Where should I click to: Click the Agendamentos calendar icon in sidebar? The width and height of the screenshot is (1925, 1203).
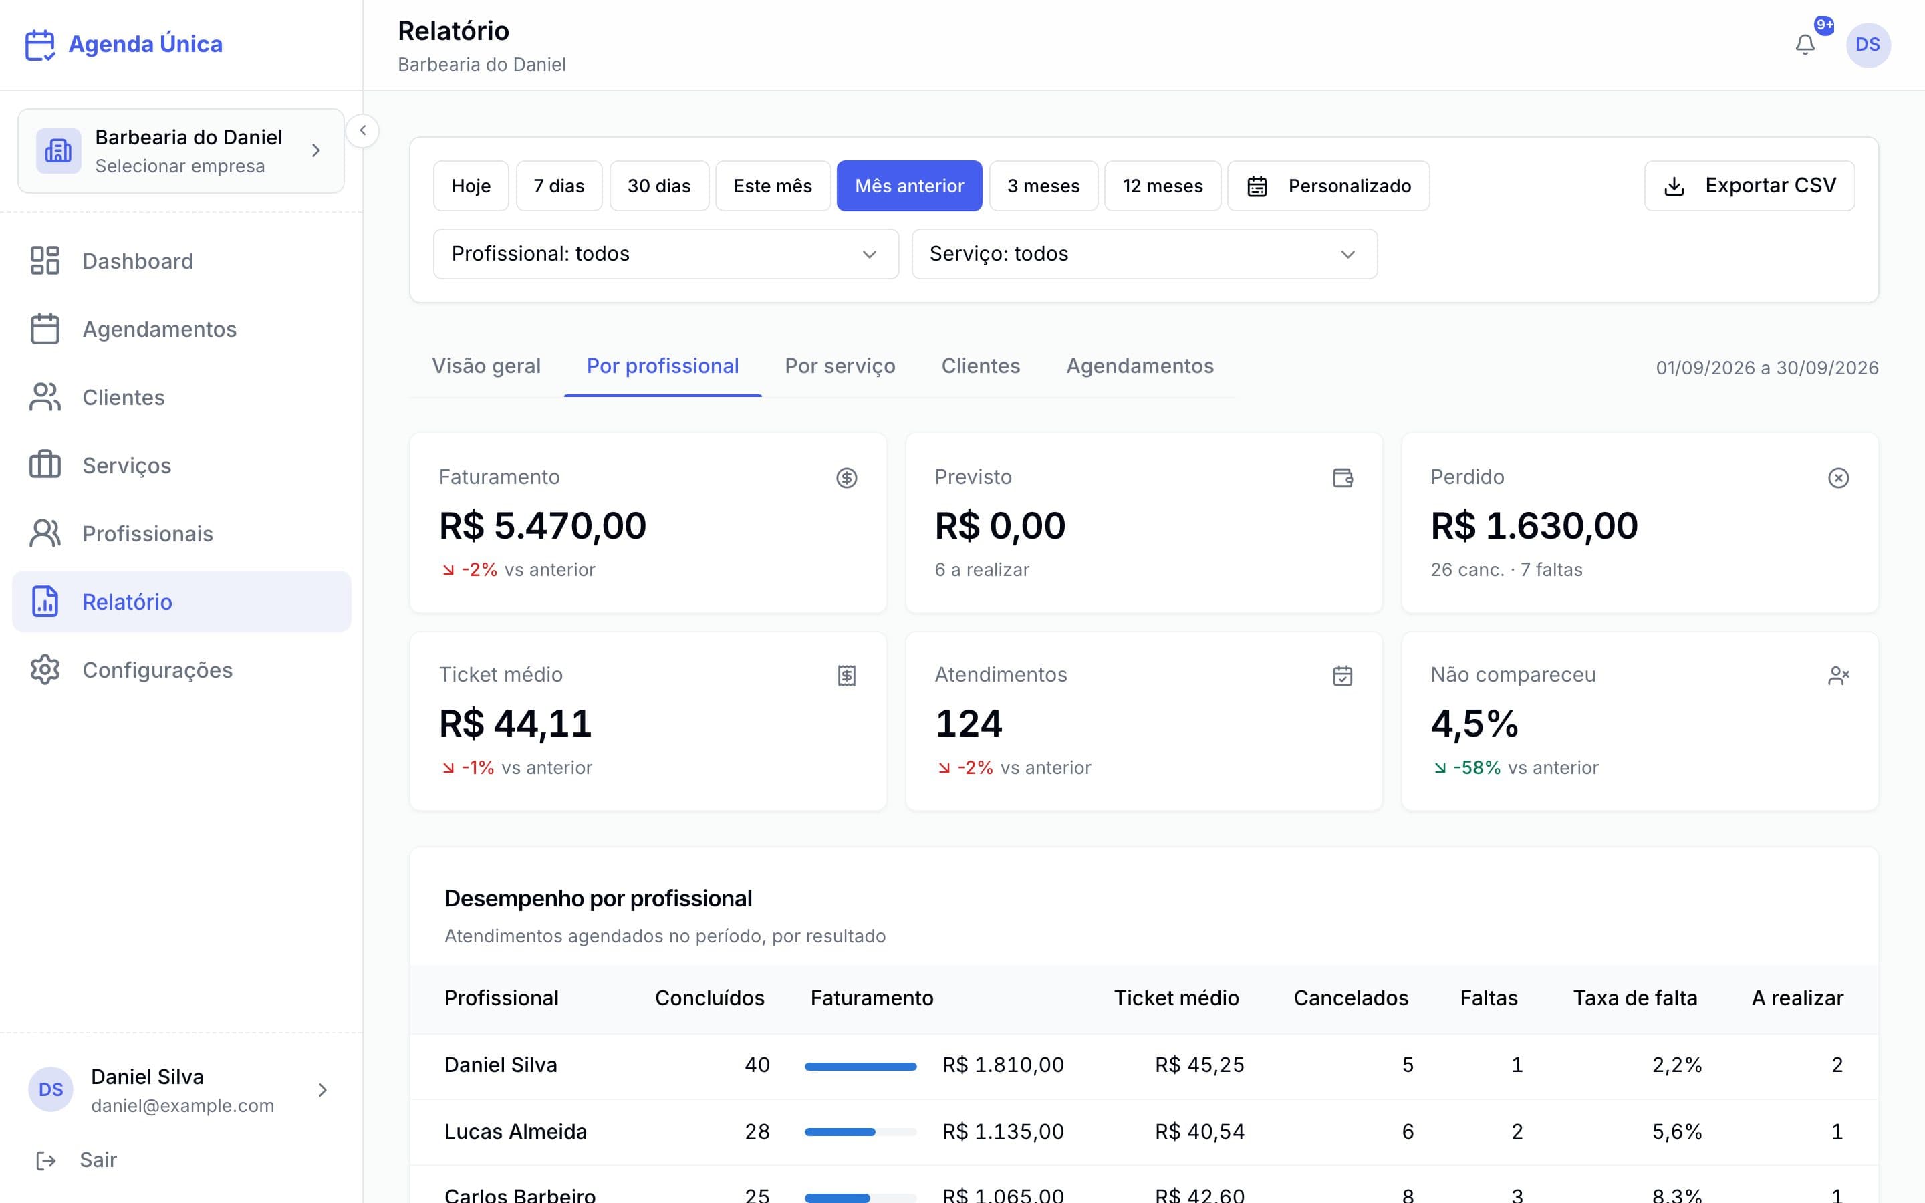45,329
